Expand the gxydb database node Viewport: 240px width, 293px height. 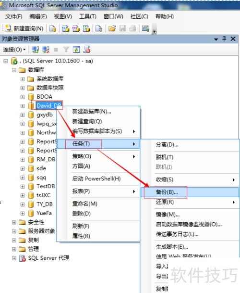pos(23,115)
